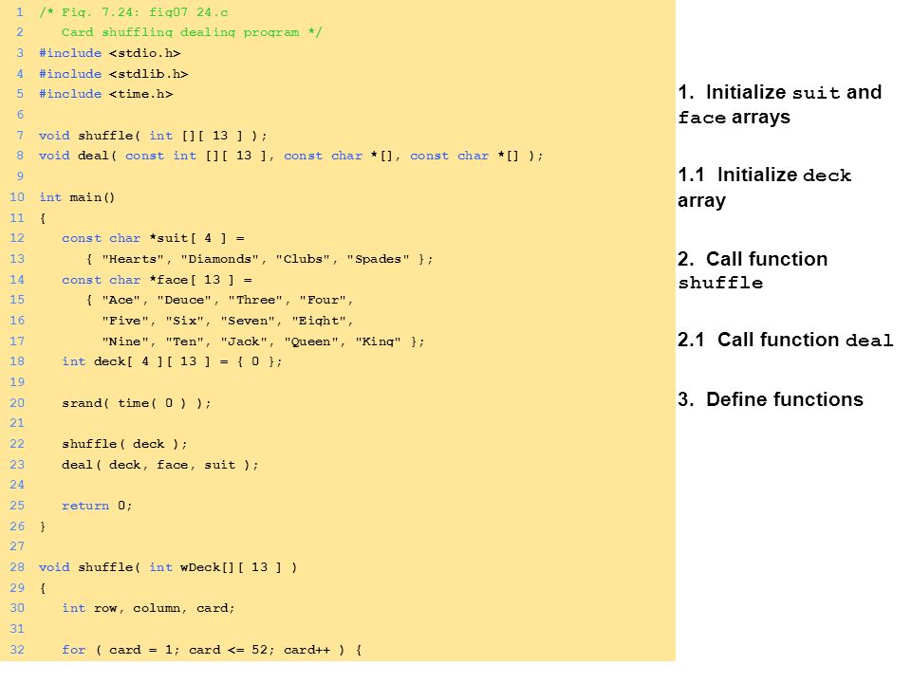Click the opening brace on line 11
The width and height of the screenshot is (911, 683).
click(x=43, y=218)
